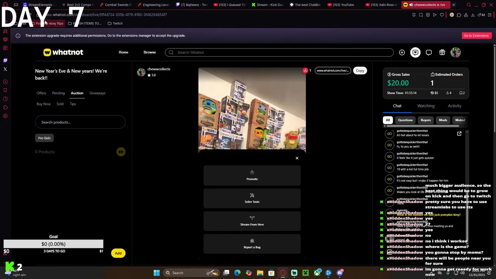Open the gift box rewards icon
This screenshot has width=496, height=279.
(x=442, y=52)
